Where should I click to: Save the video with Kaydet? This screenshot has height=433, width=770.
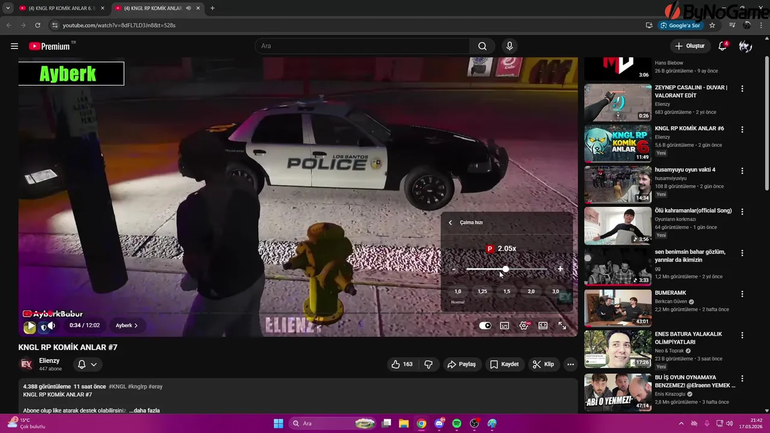click(x=504, y=364)
